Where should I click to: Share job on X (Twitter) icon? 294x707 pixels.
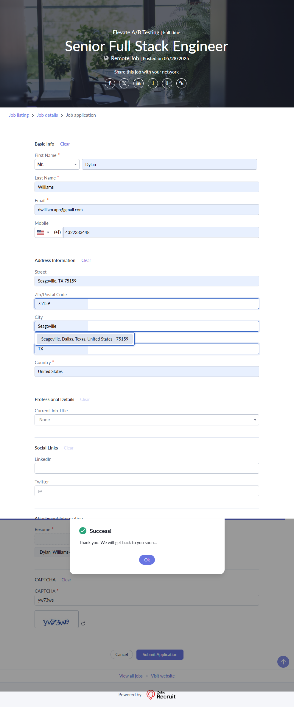(124, 83)
